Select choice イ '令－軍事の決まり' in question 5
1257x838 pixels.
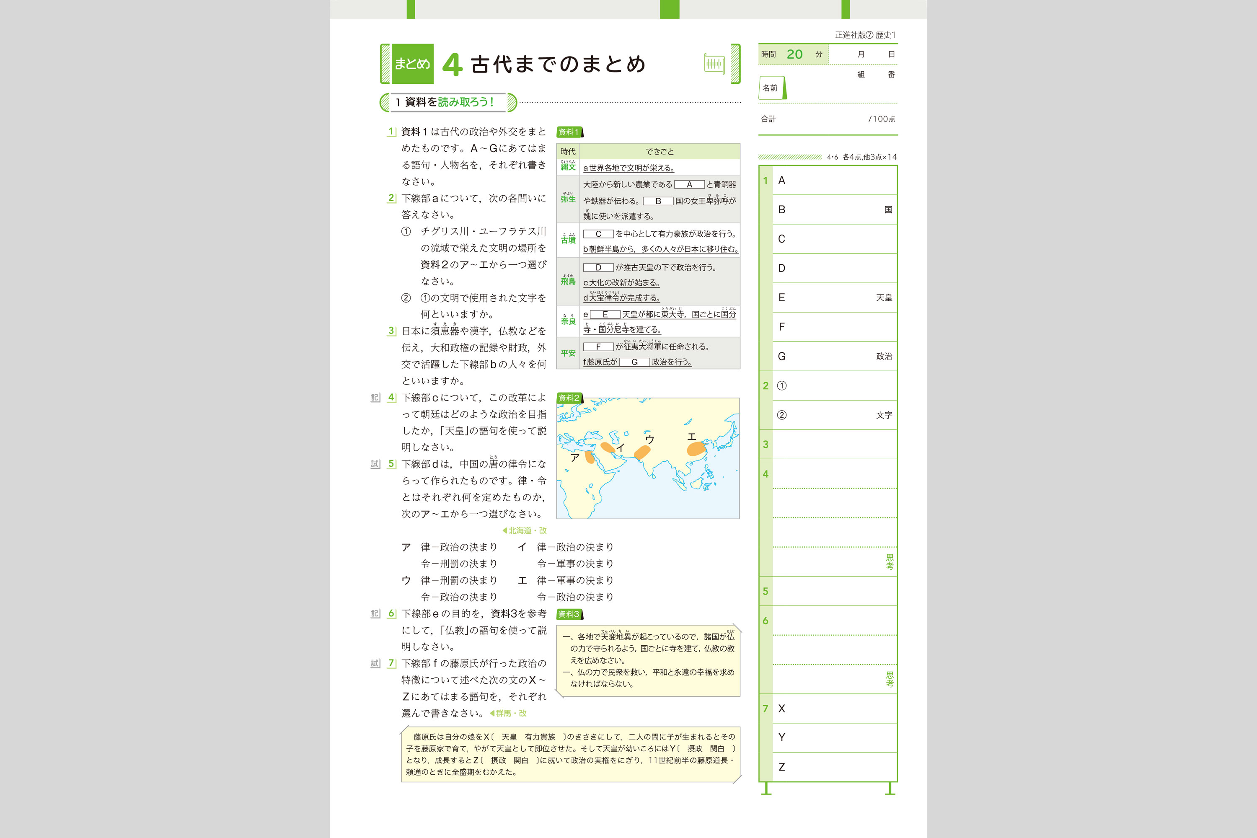pyautogui.click(x=575, y=563)
